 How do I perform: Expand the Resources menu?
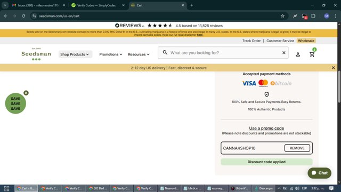(x=139, y=54)
